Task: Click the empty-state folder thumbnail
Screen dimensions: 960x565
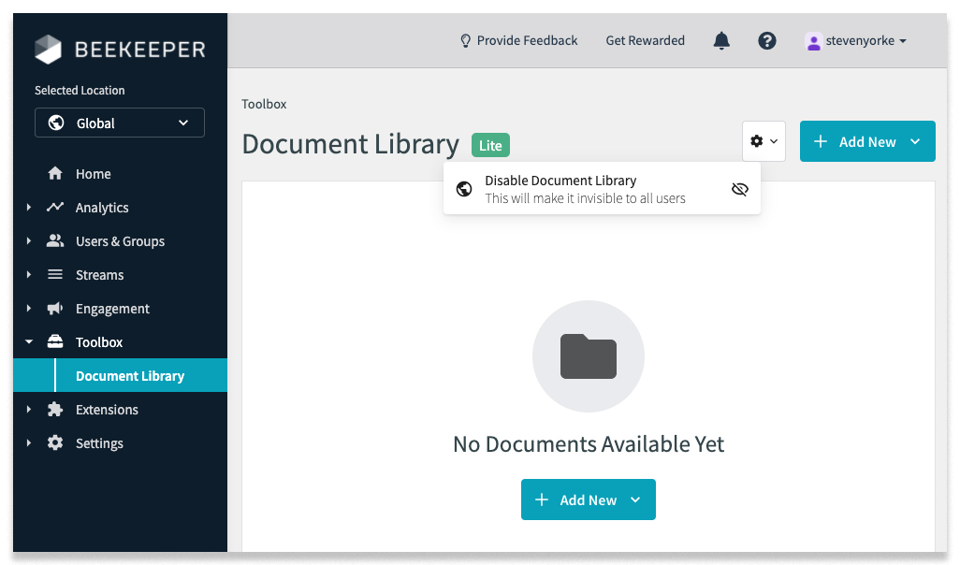Action: click(x=588, y=356)
